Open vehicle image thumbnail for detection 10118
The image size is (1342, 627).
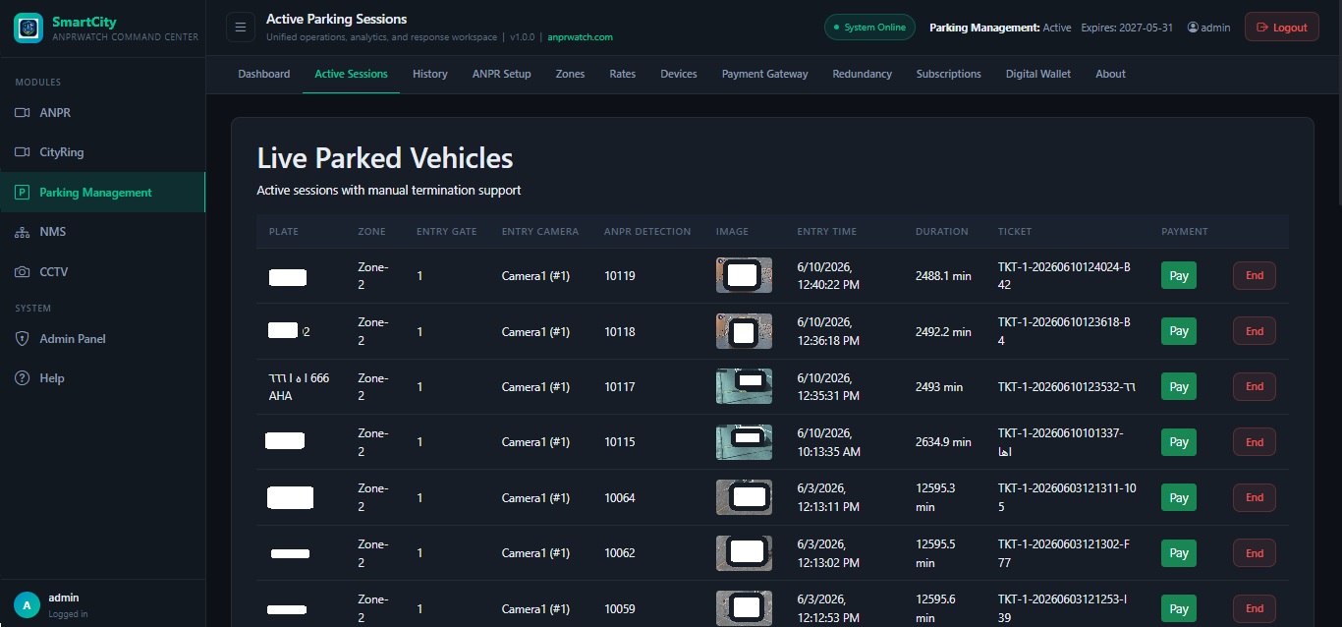pyautogui.click(x=744, y=331)
